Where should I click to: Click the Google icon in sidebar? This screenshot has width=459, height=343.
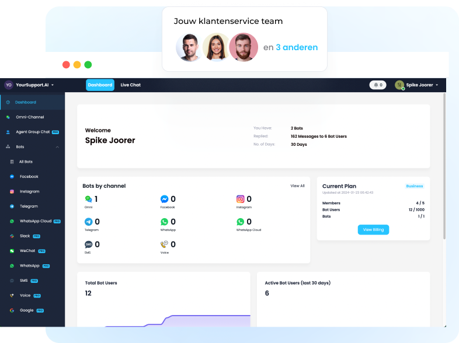tap(12, 310)
